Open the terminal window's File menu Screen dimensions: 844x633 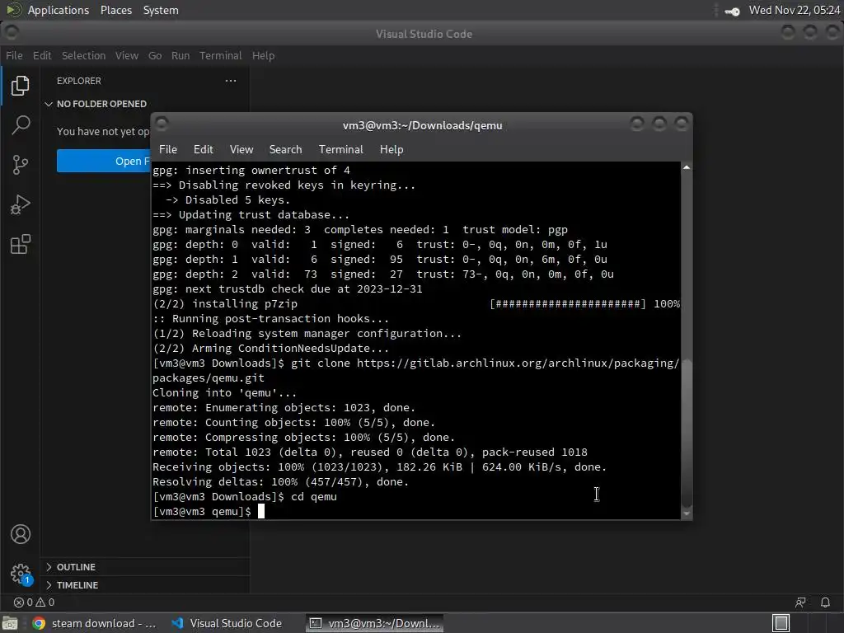tap(168, 150)
